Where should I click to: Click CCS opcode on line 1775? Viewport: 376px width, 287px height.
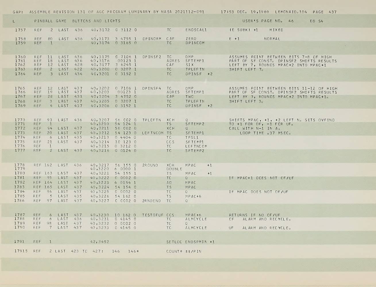click(x=171, y=142)
